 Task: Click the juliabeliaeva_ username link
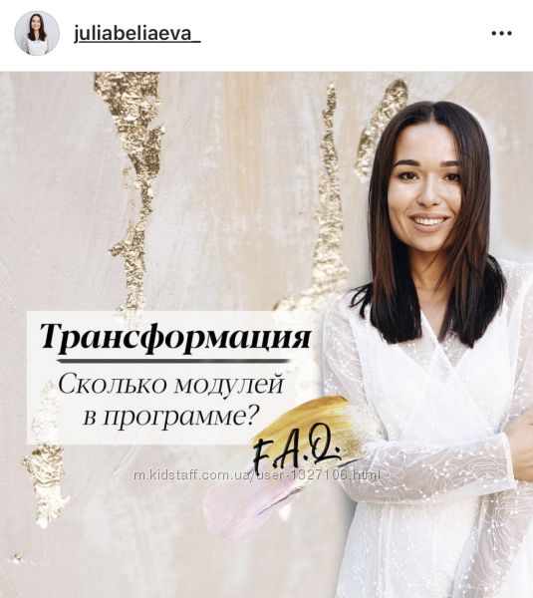136,34
